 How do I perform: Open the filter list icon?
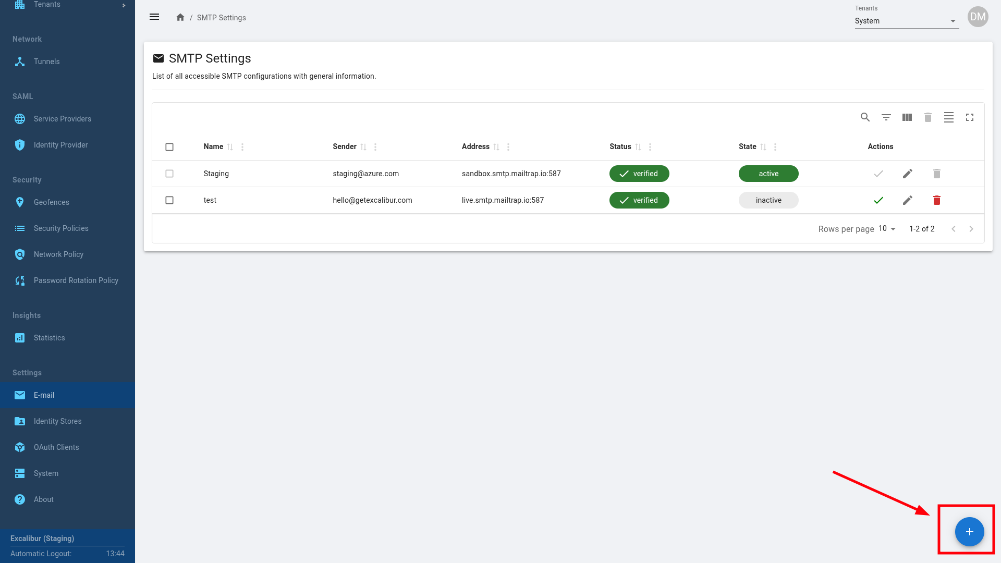click(886, 117)
